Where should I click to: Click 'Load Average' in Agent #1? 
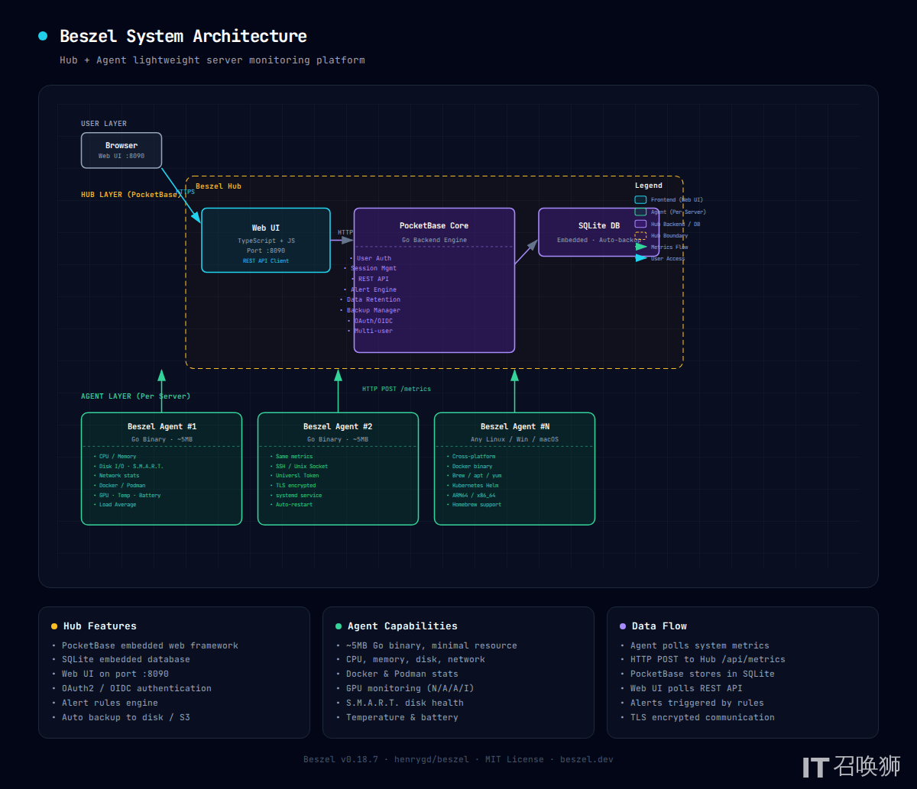[x=118, y=505]
